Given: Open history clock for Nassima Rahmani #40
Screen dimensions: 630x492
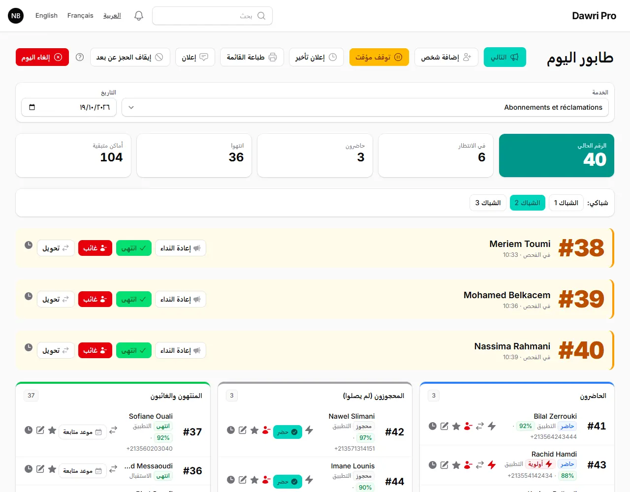Looking at the screenshot, I should [x=29, y=347].
